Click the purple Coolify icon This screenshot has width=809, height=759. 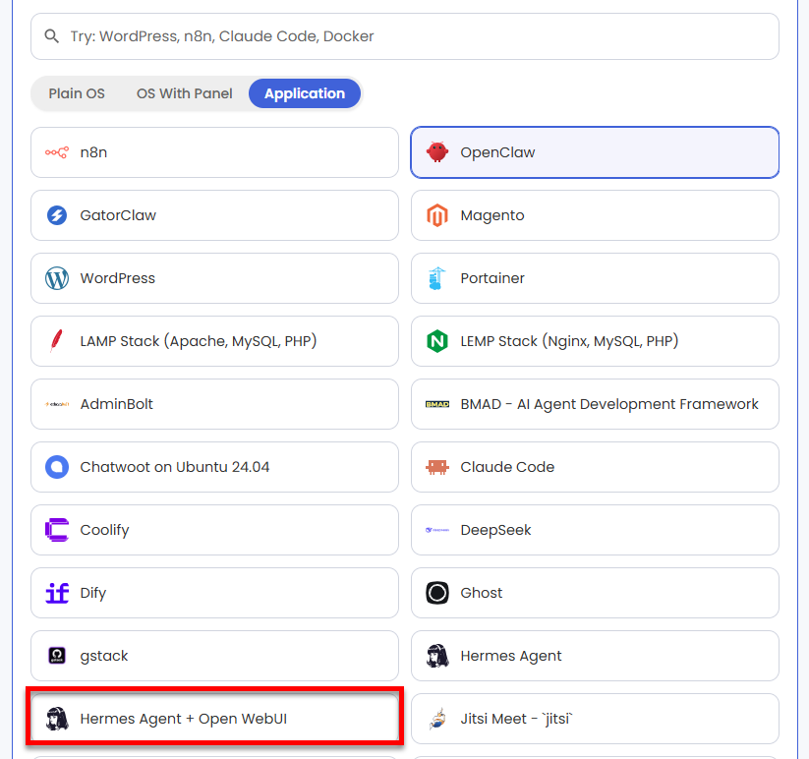point(57,530)
